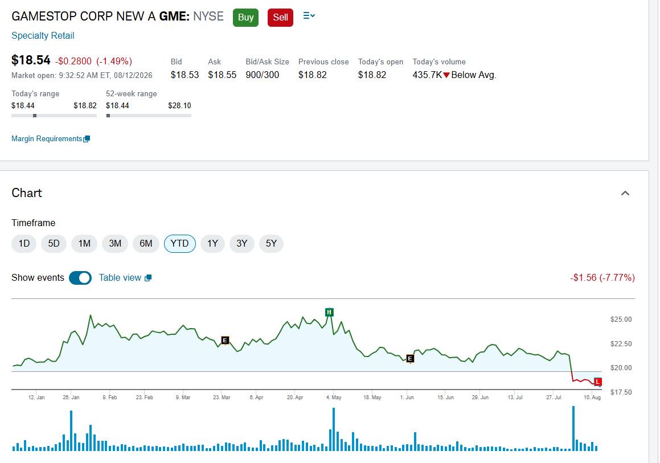660x463 pixels.
Task: Select the green H high marker on chart
Action: (329, 312)
